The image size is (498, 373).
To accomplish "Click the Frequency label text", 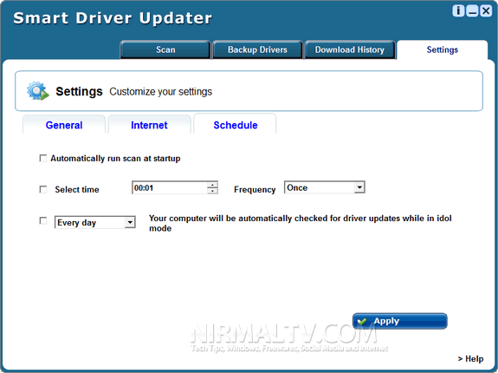I will (x=255, y=189).
